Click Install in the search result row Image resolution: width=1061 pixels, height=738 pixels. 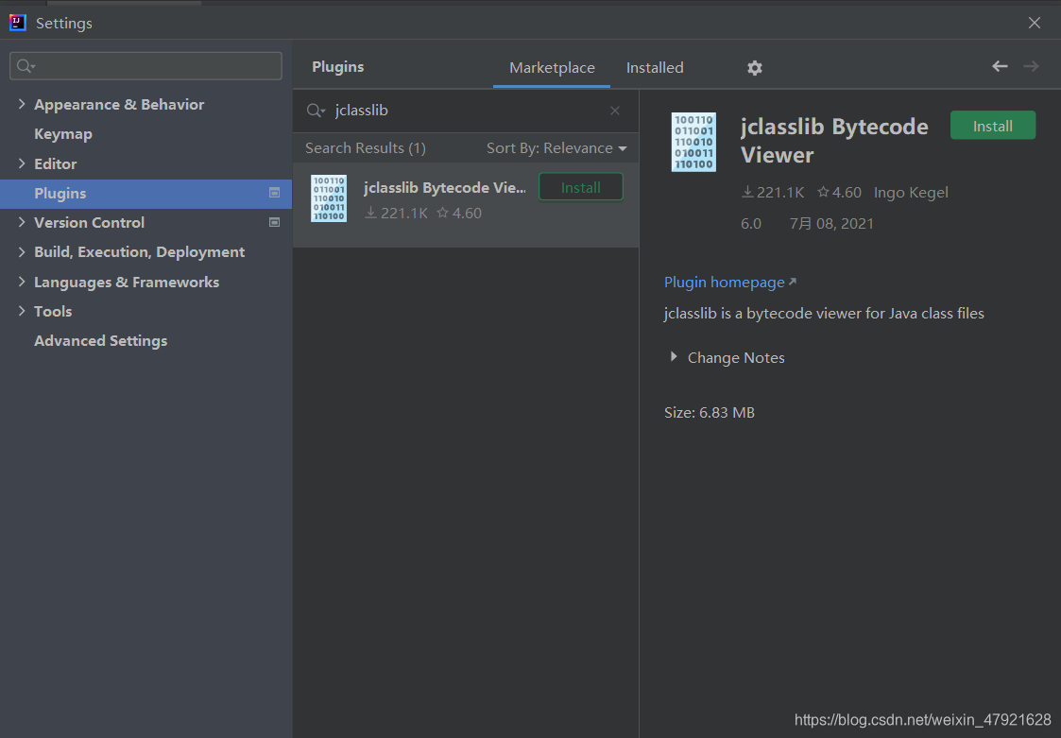click(x=580, y=187)
